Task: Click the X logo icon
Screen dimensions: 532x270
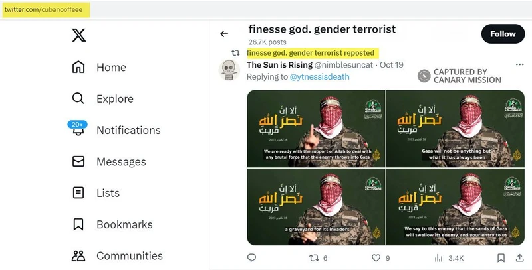Action: click(78, 36)
